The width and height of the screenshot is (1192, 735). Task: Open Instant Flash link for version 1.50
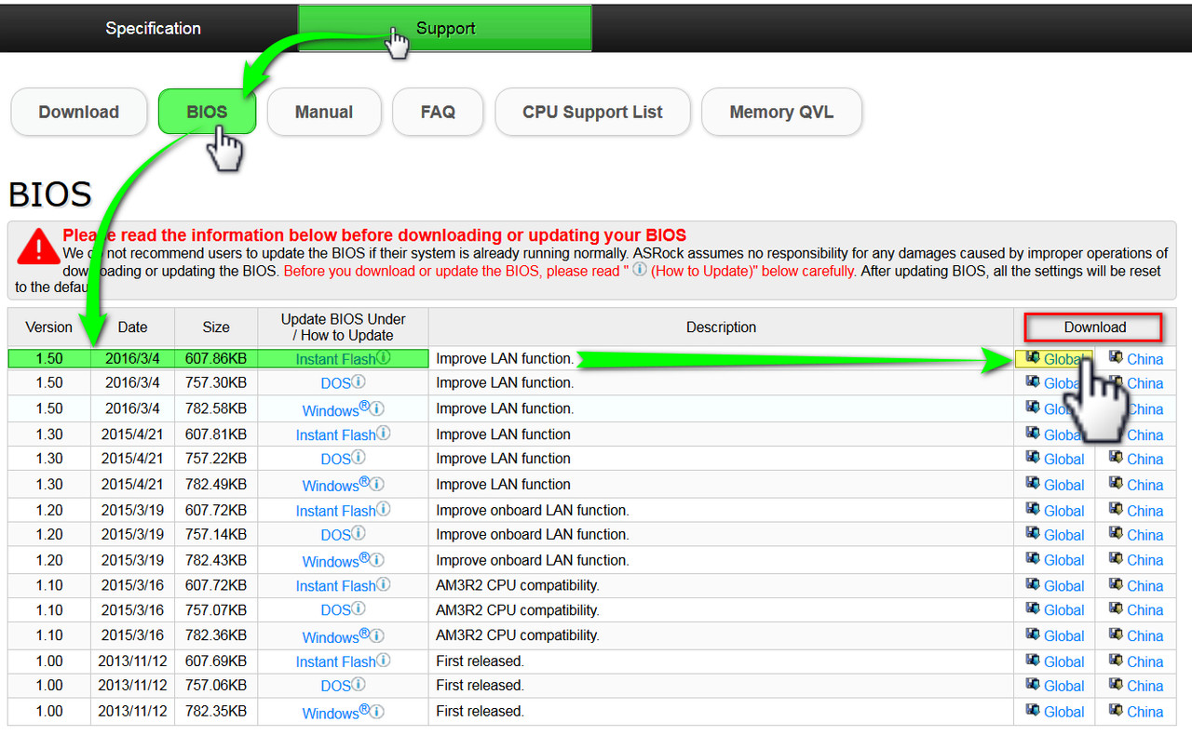(x=335, y=359)
